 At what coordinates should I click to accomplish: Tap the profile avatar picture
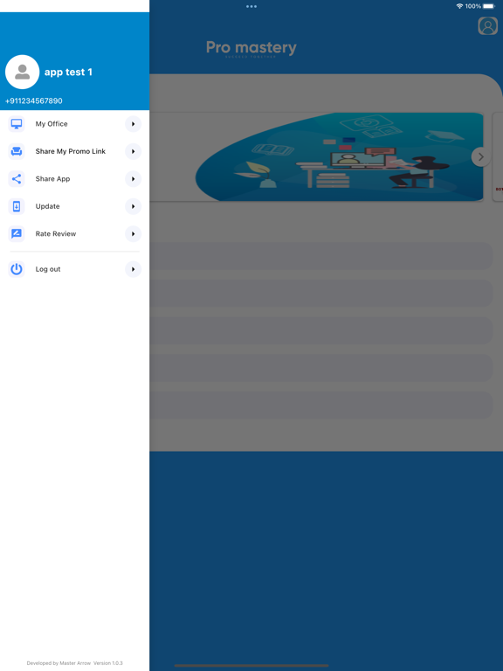(x=22, y=72)
